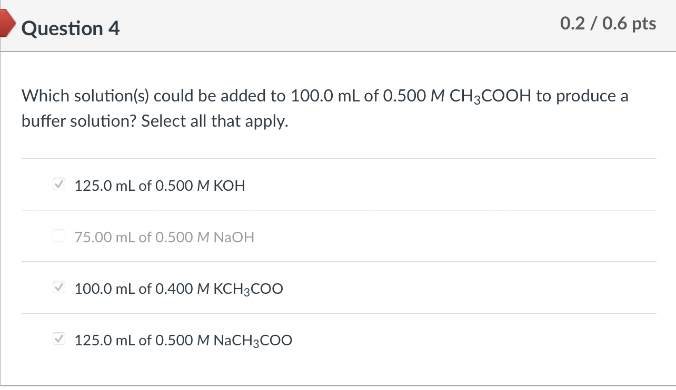Click the gray checkmark of the first answer
Image resolution: width=676 pixels, height=390 pixels.
coord(58,184)
